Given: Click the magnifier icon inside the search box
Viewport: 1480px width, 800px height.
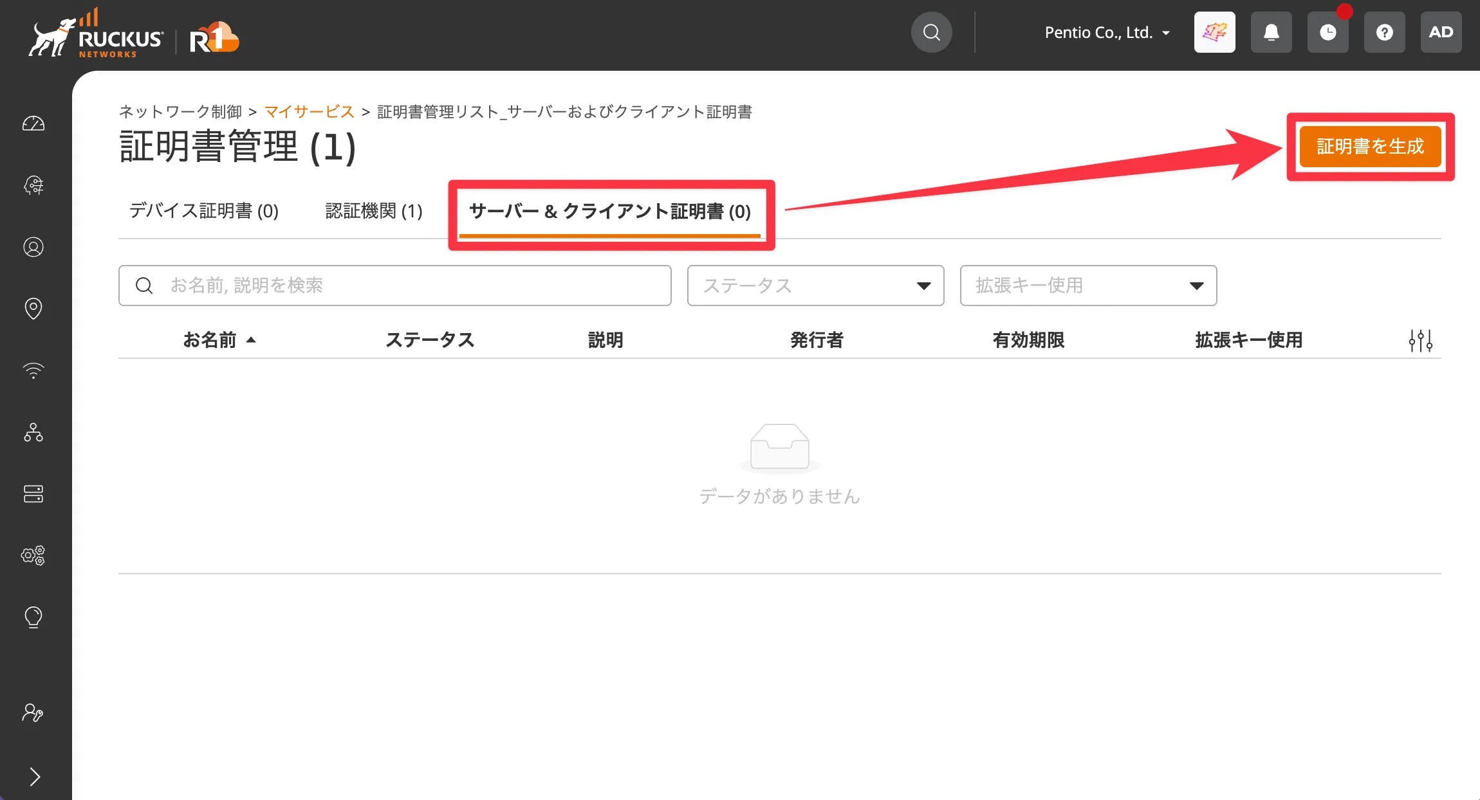Looking at the screenshot, I should [x=144, y=286].
